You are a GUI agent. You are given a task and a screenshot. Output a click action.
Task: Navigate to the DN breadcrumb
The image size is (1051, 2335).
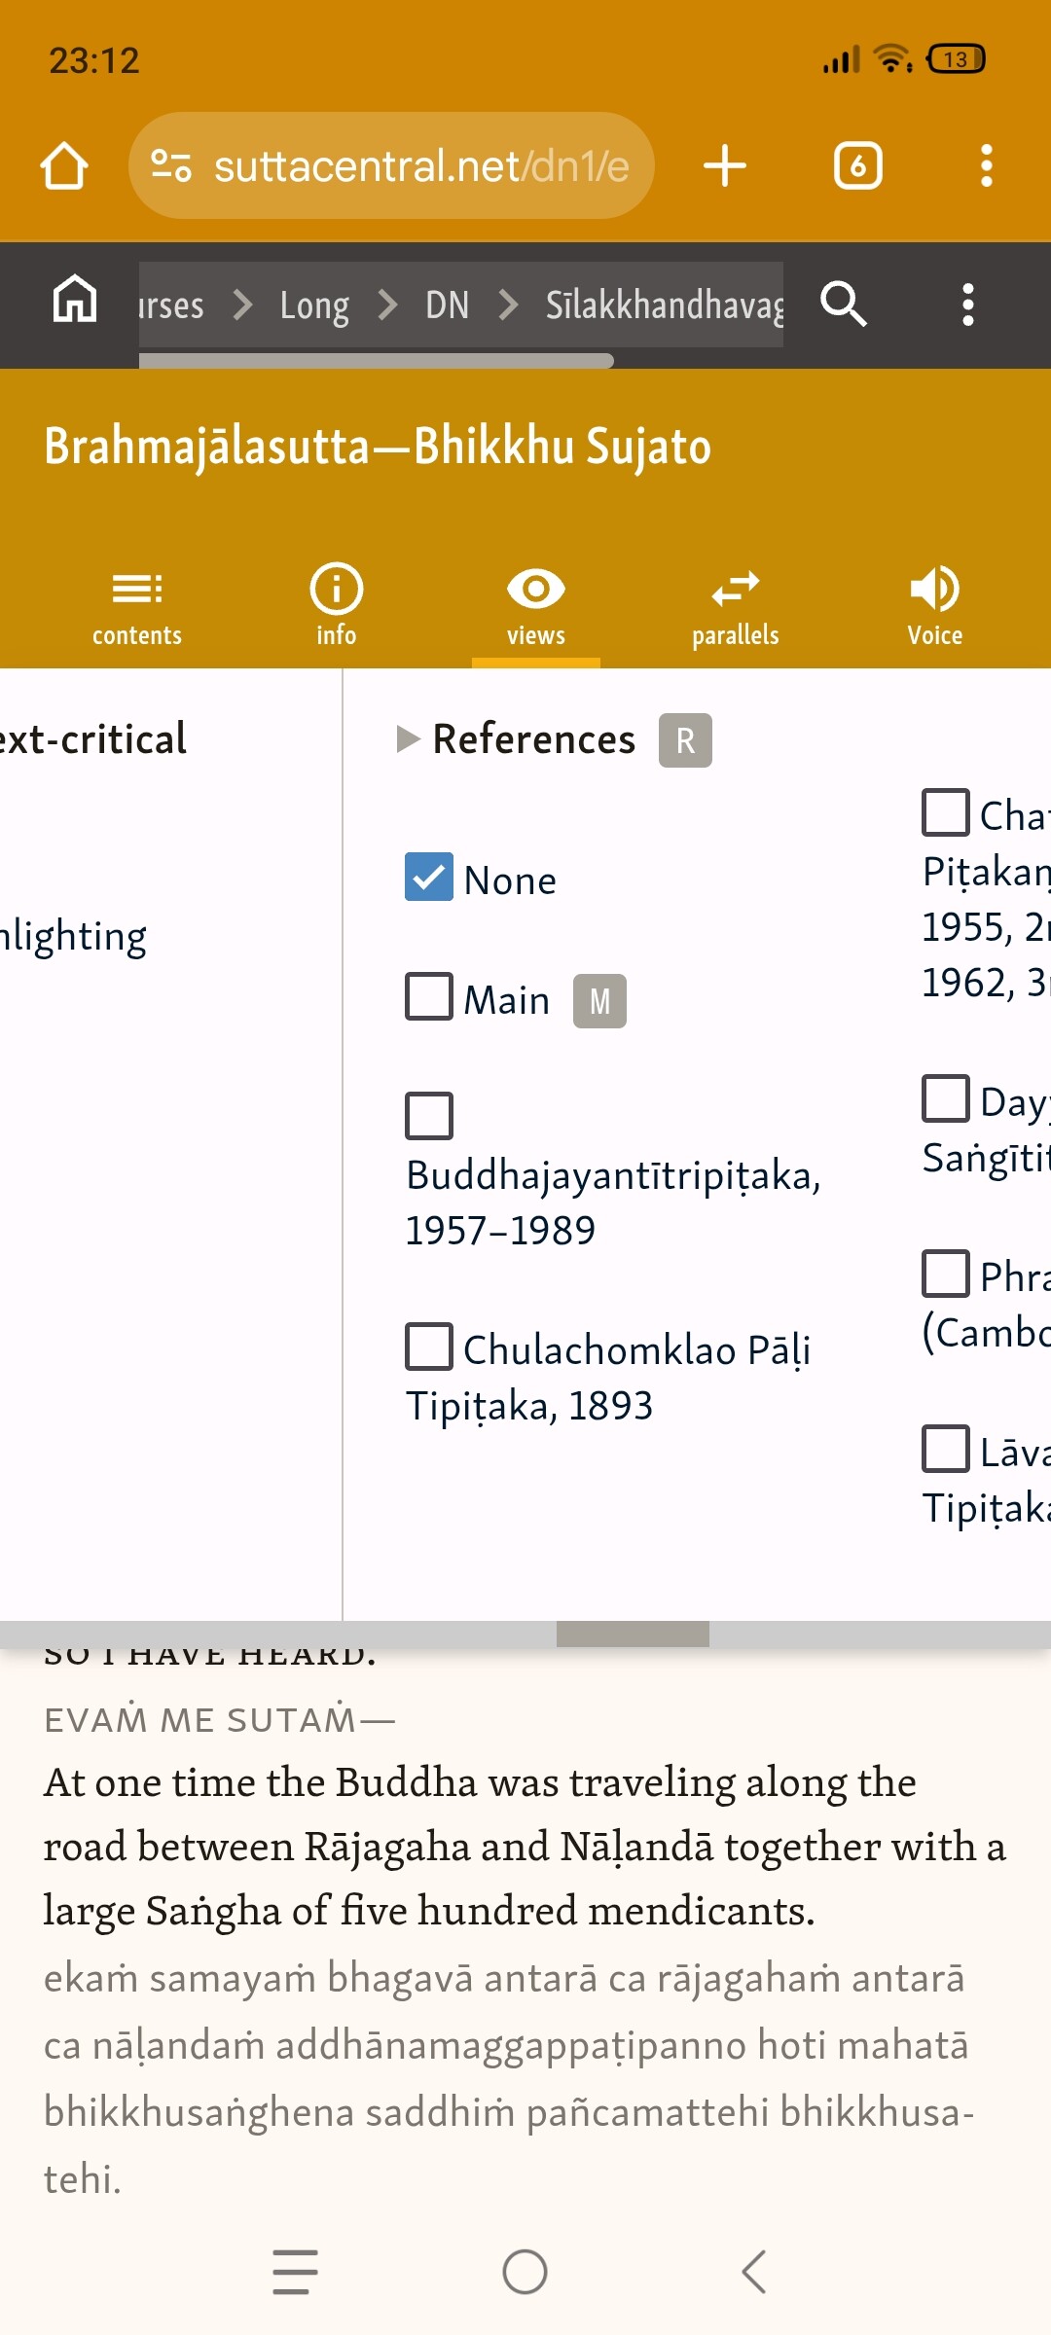coord(447,305)
